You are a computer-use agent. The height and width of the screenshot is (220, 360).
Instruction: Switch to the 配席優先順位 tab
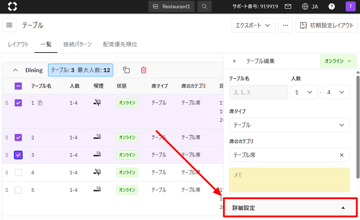click(120, 44)
